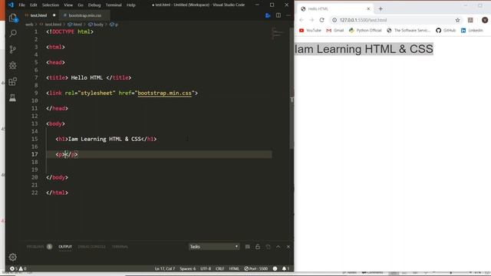491x276 pixels.
Task: Click line number 15 in the gutter
Action: (35, 139)
